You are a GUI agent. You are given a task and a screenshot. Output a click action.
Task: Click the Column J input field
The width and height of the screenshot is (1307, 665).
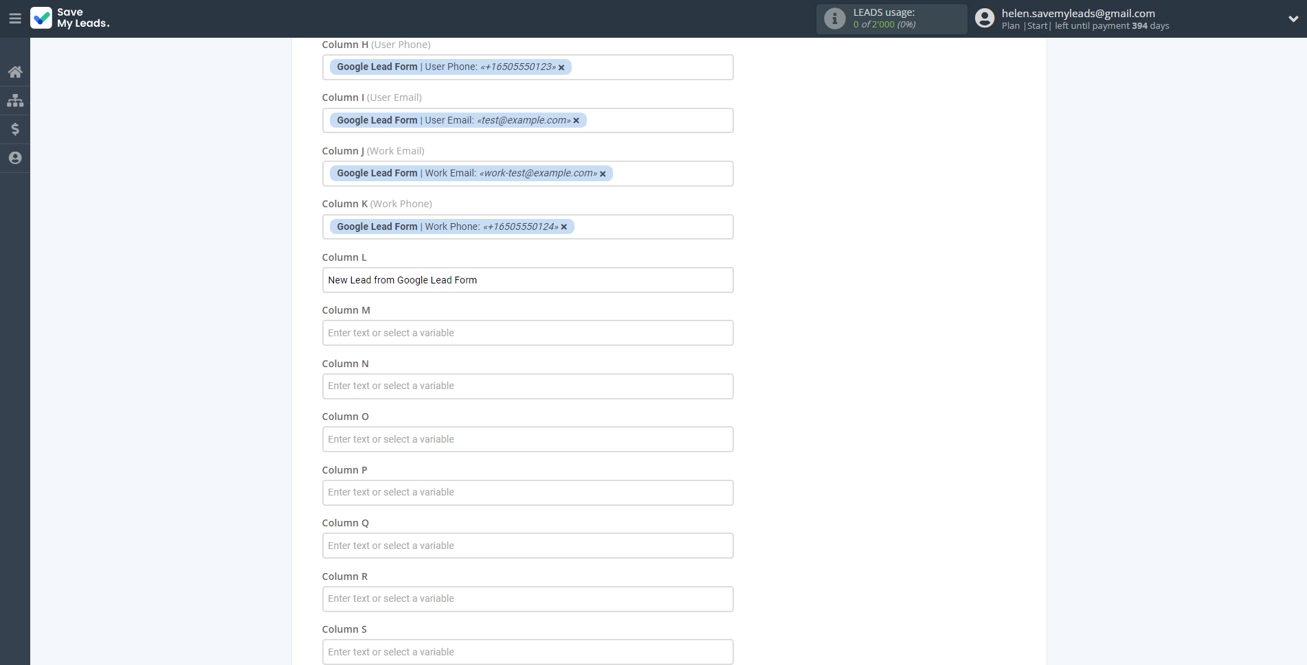pyautogui.click(x=528, y=174)
